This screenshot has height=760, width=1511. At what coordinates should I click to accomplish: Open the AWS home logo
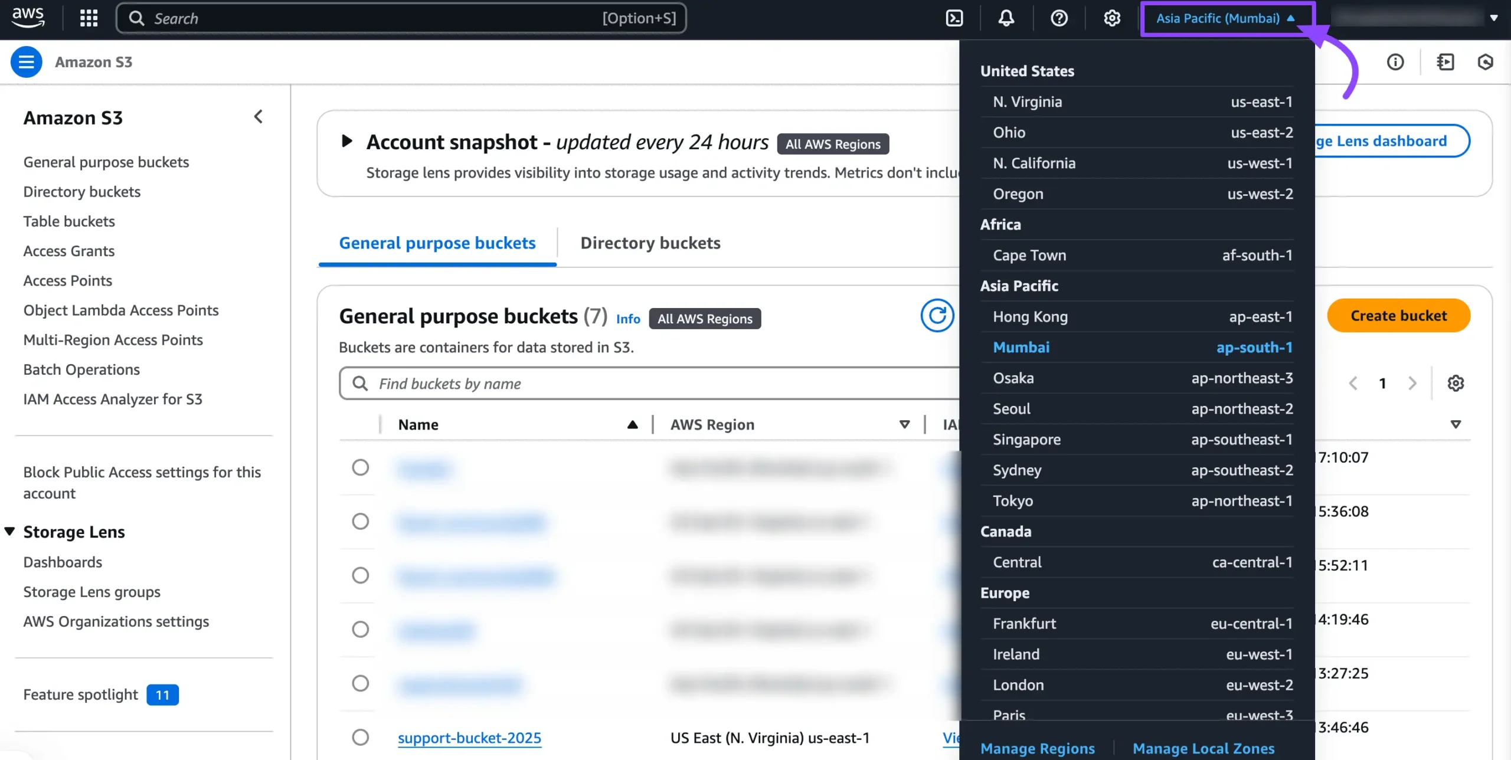(x=28, y=18)
